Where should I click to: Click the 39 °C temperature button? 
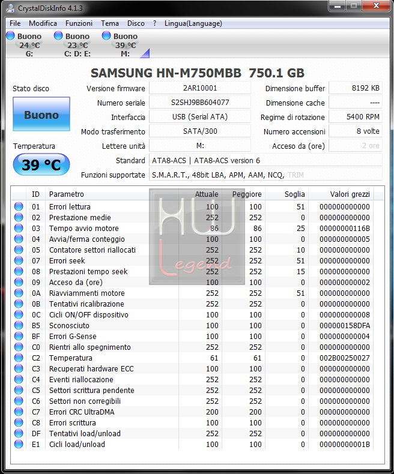(x=41, y=165)
